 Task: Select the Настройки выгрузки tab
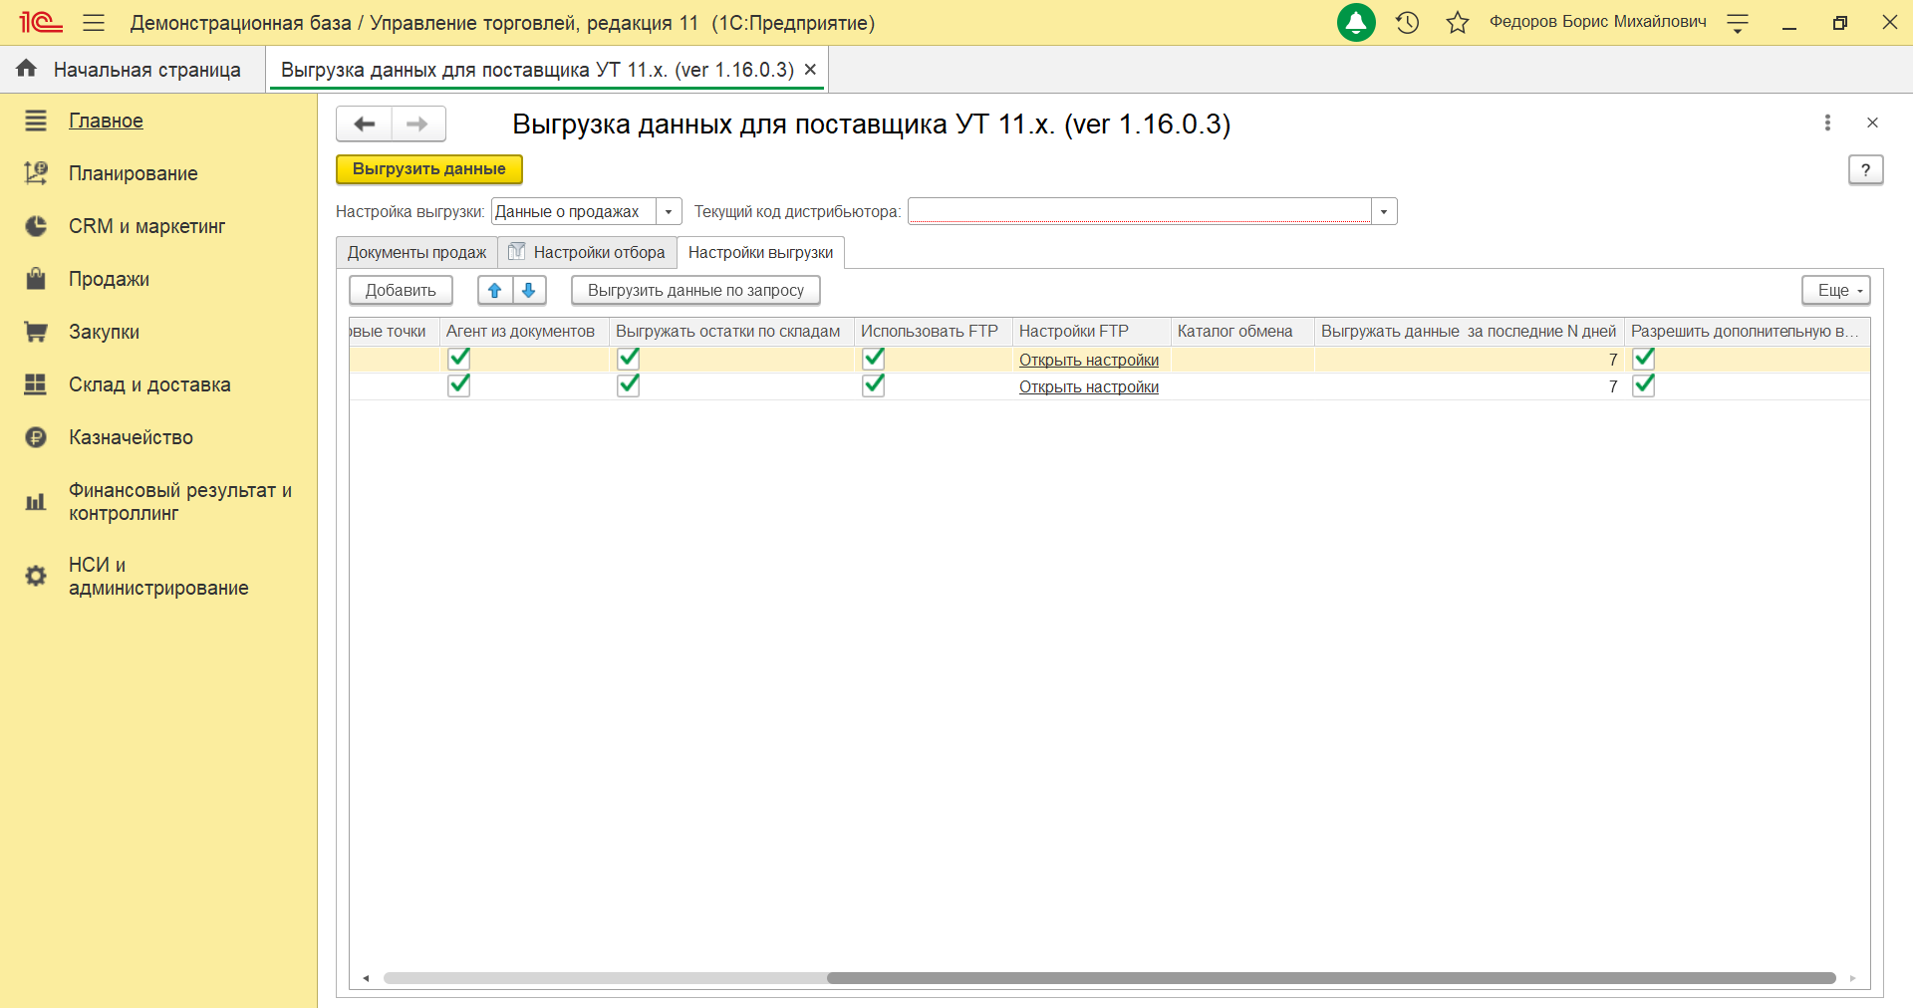coord(760,252)
